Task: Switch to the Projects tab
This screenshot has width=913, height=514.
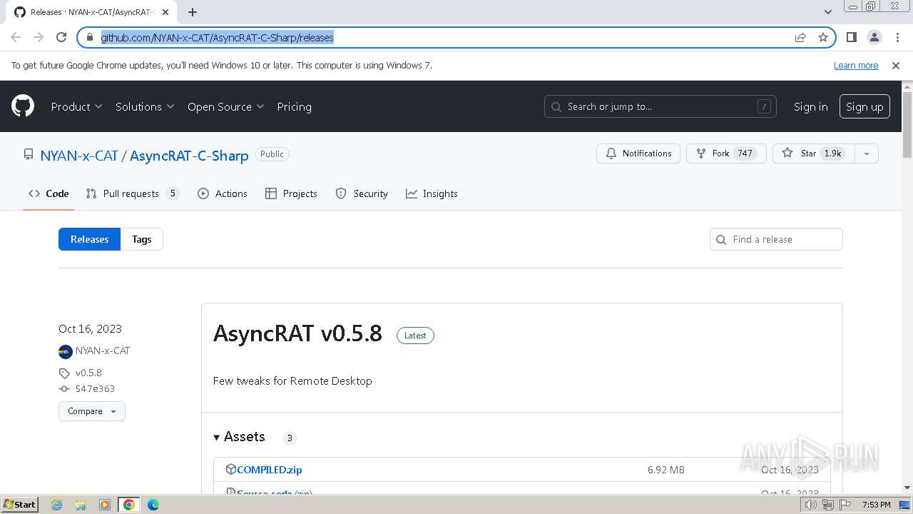Action: [x=291, y=193]
